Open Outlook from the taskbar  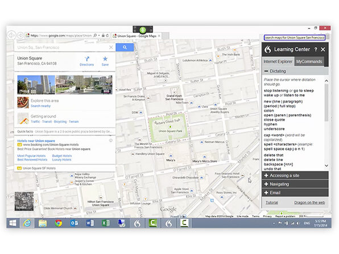pos(74,223)
